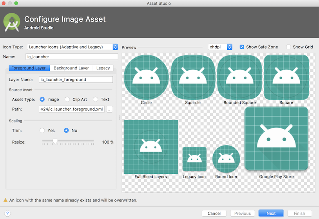Click the Android Studio logo icon
This screenshot has height=219, width=319.
pos(12,22)
